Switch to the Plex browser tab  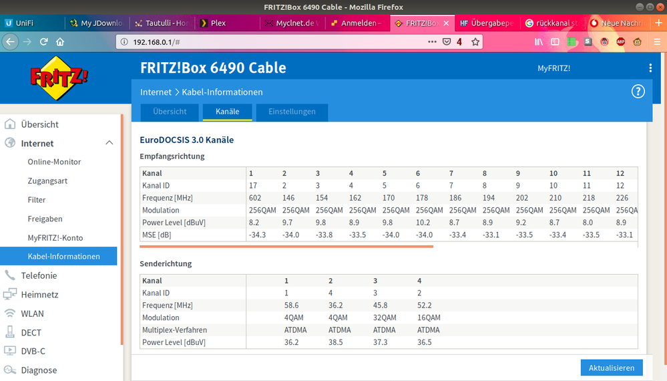(x=227, y=23)
